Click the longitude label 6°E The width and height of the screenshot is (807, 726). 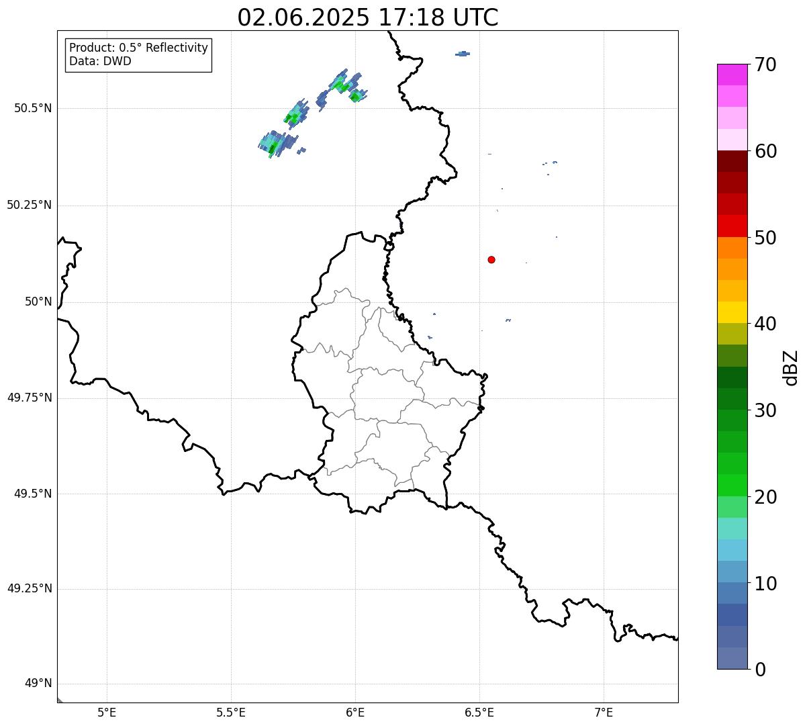pos(355,713)
